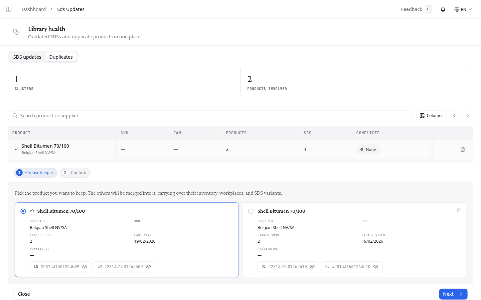Delete the Shell Bitumen cluster row
The width and height of the screenshot is (481, 300).
click(463, 149)
